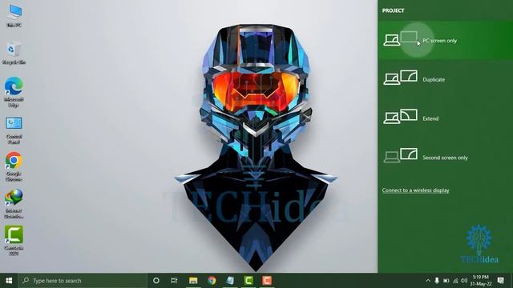Open the network tray icon
Screen dimensions: 513x288
pyautogui.click(x=455, y=281)
